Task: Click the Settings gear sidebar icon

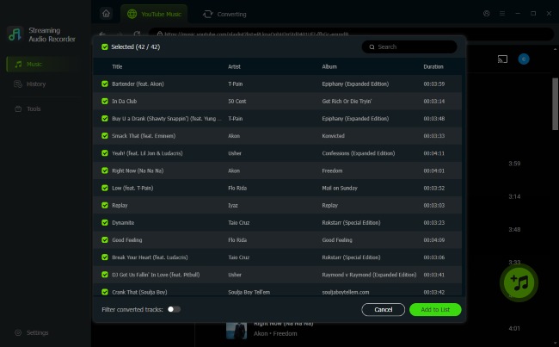Action: tap(18, 332)
